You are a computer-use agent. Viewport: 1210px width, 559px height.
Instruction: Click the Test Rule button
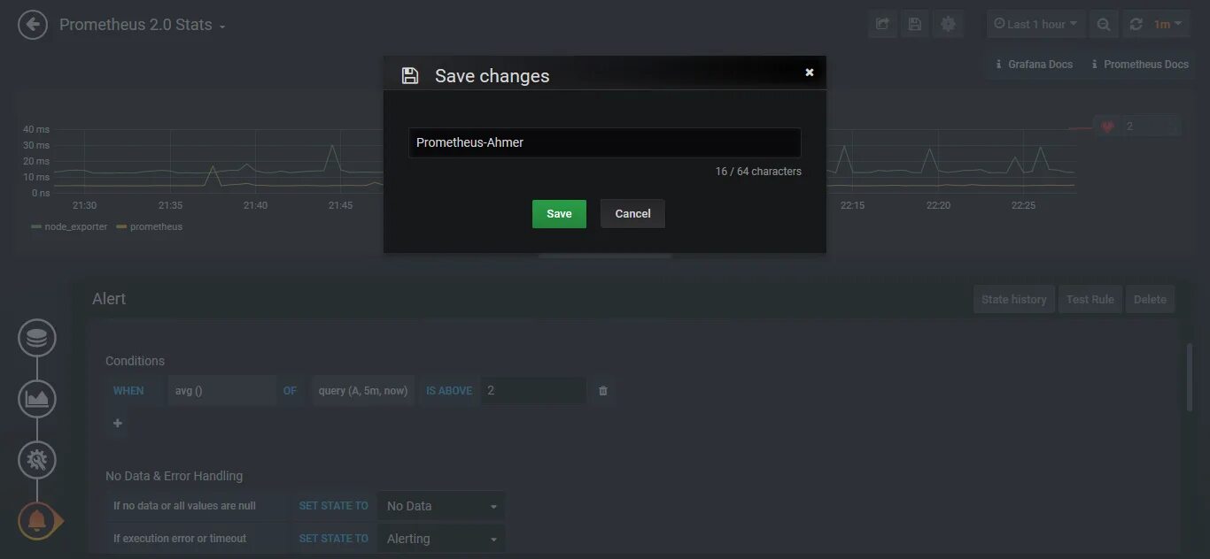[x=1090, y=300]
